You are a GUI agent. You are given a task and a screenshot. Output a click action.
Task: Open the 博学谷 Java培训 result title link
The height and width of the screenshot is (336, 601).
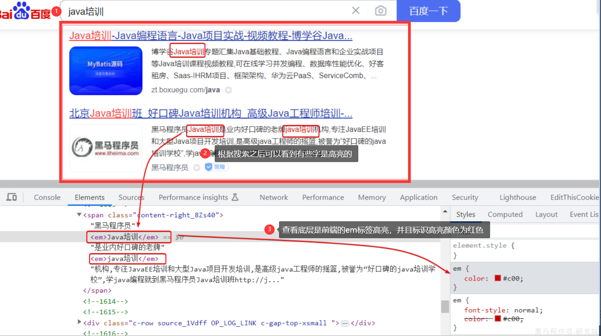pos(211,36)
